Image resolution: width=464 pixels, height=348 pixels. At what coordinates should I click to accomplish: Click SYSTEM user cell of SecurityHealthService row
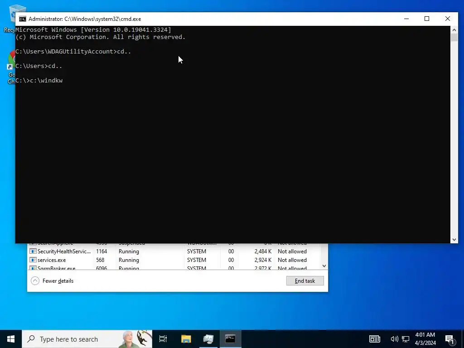point(197,251)
